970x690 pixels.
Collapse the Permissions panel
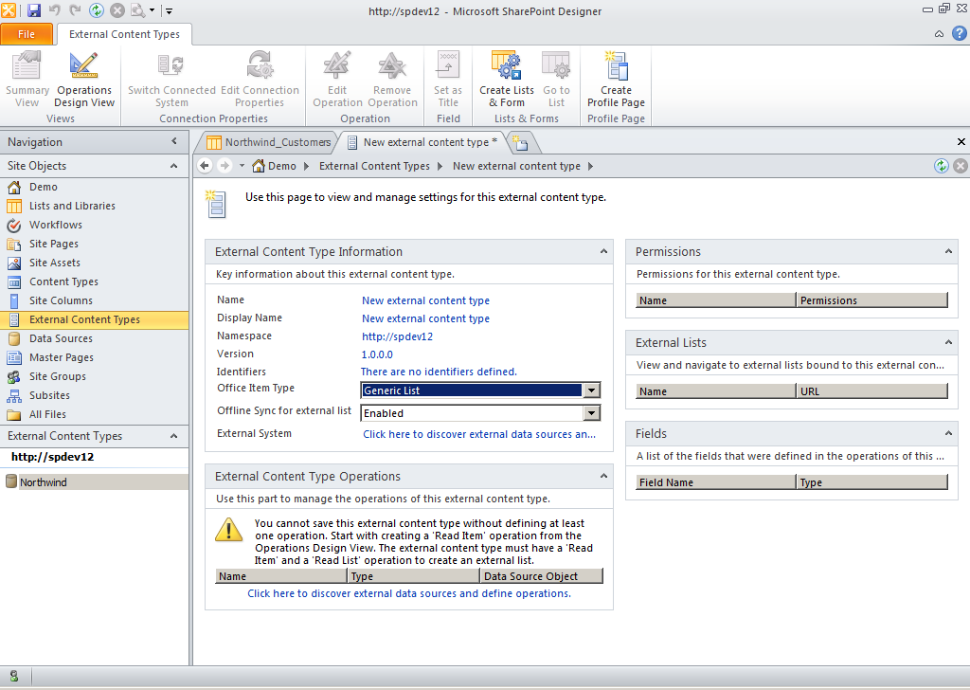click(x=948, y=251)
